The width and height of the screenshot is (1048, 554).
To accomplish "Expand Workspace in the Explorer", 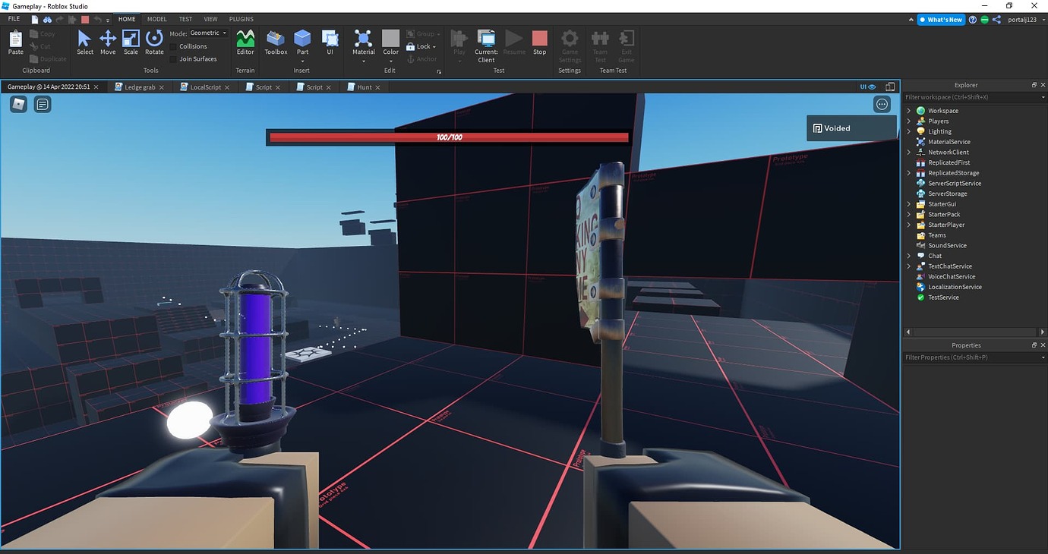I will tap(908, 110).
